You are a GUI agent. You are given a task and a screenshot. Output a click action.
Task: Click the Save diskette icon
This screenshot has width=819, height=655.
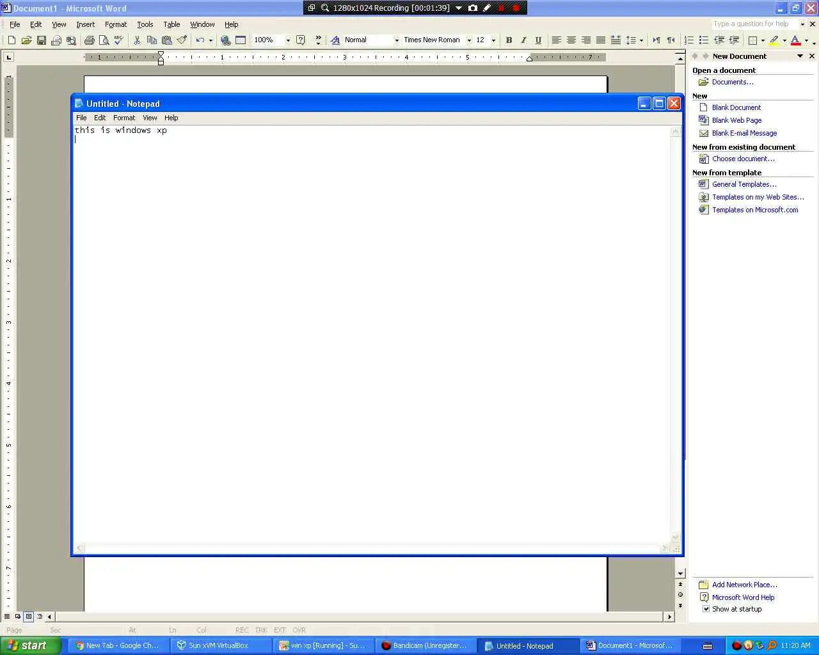point(41,40)
